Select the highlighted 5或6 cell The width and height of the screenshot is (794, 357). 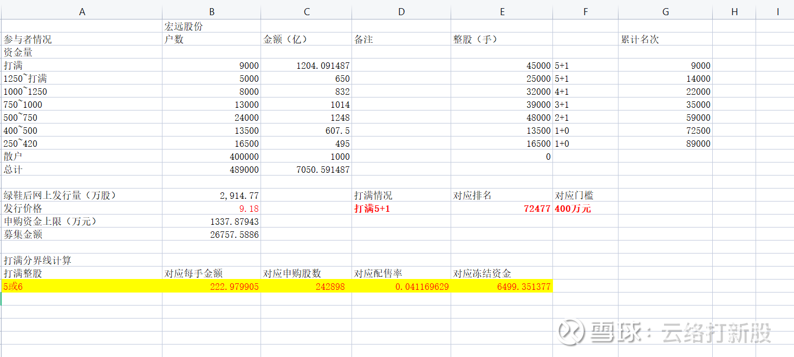point(82,286)
